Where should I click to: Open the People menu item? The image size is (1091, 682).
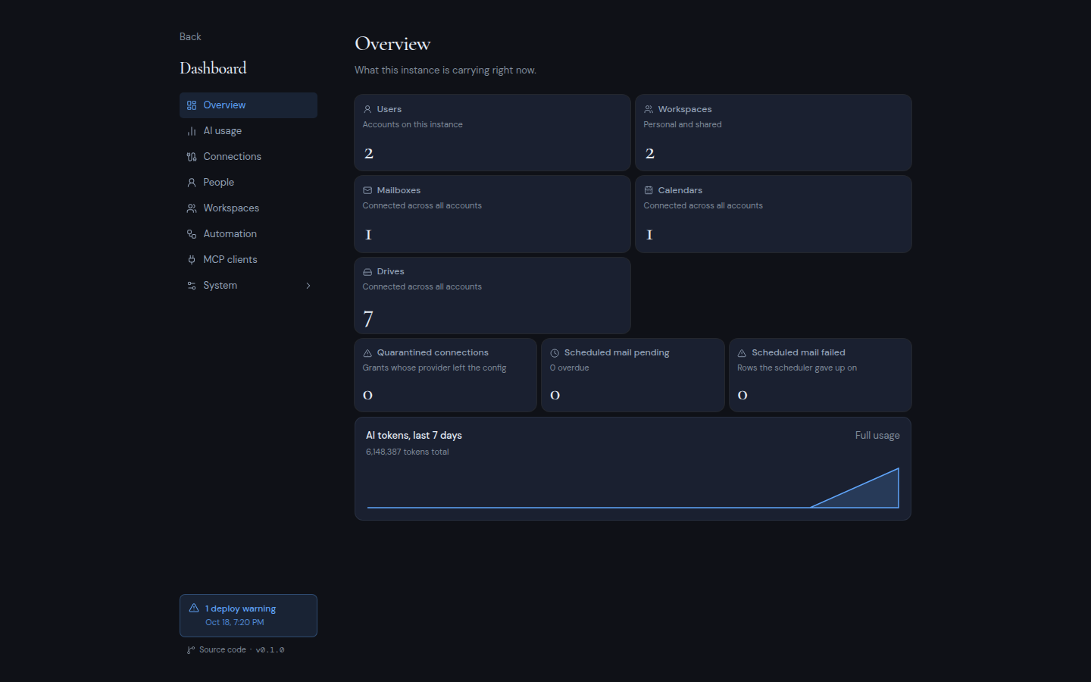(249, 183)
